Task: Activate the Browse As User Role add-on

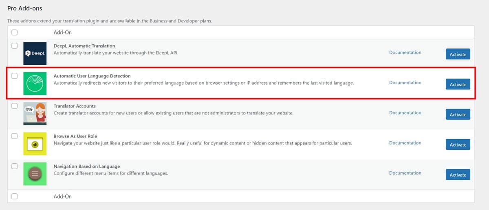Action: pyautogui.click(x=458, y=144)
